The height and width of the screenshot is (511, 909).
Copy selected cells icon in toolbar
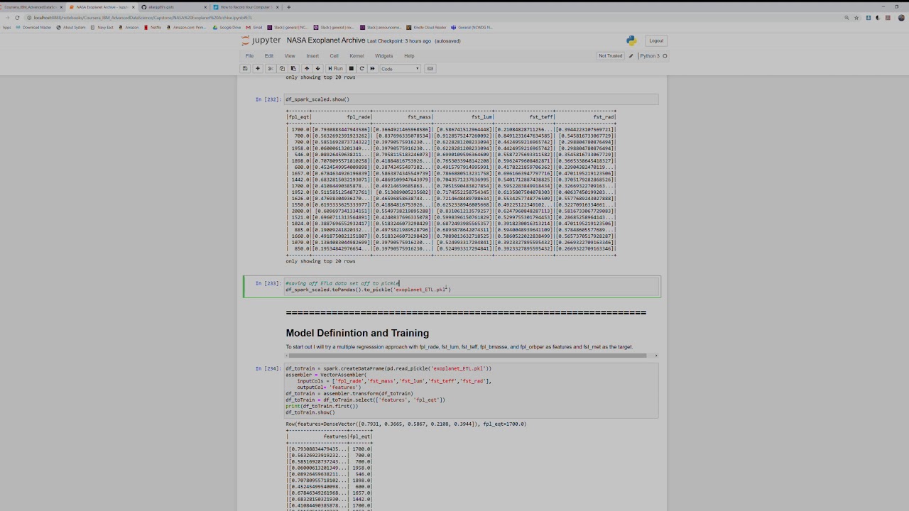pos(282,69)
